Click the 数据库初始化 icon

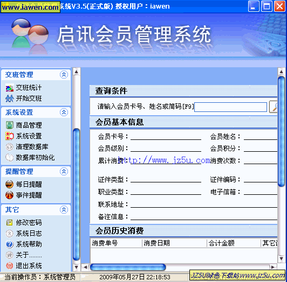(x=10, y=158)
